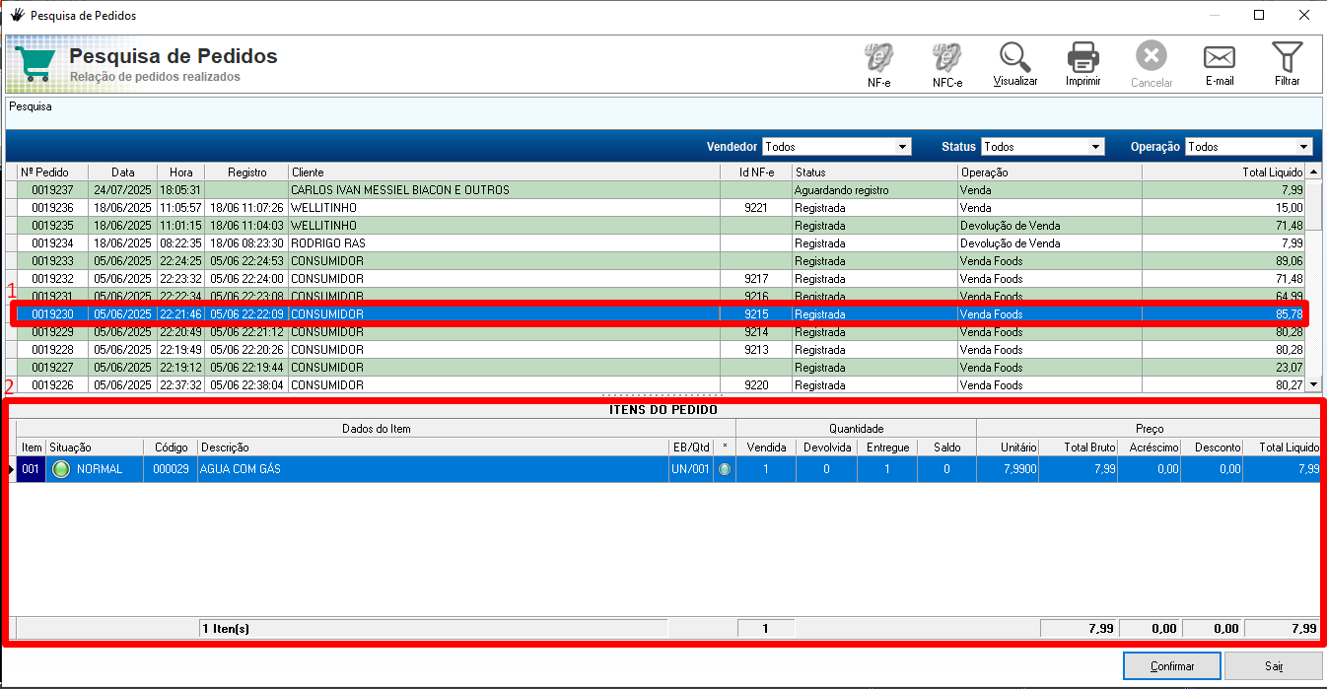Expand the Status filter dropdown
This screenshot has width=1327, height=689.
pyautogui.click(x=1095, y=147)
